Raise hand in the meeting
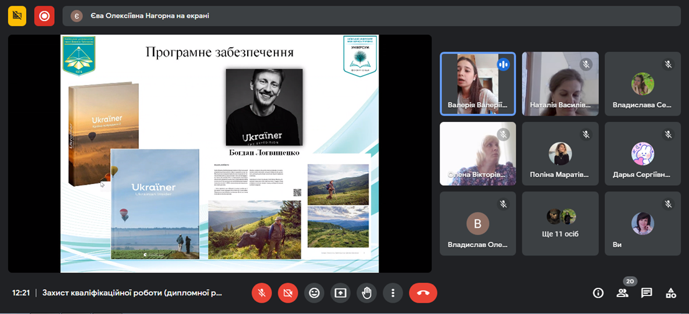689x314 pixels. pos(367,293)
